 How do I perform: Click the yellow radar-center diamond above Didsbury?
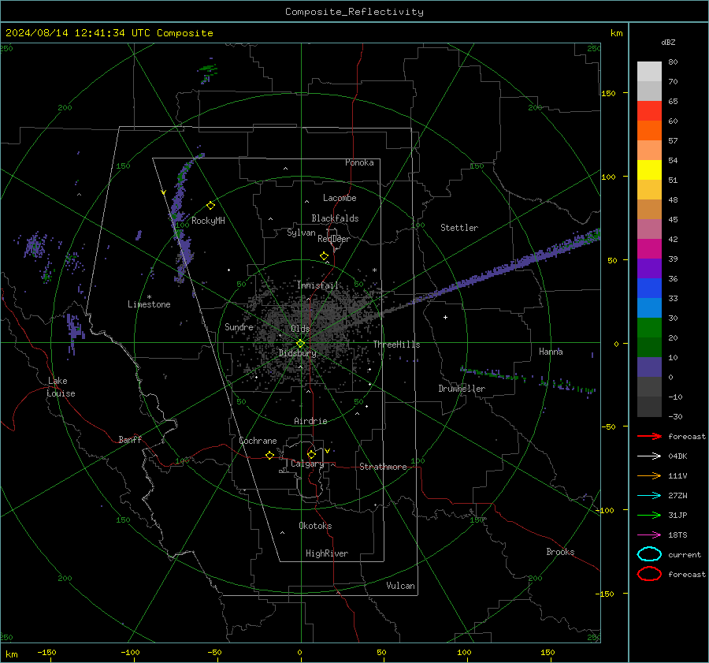(x=300, y=344)
